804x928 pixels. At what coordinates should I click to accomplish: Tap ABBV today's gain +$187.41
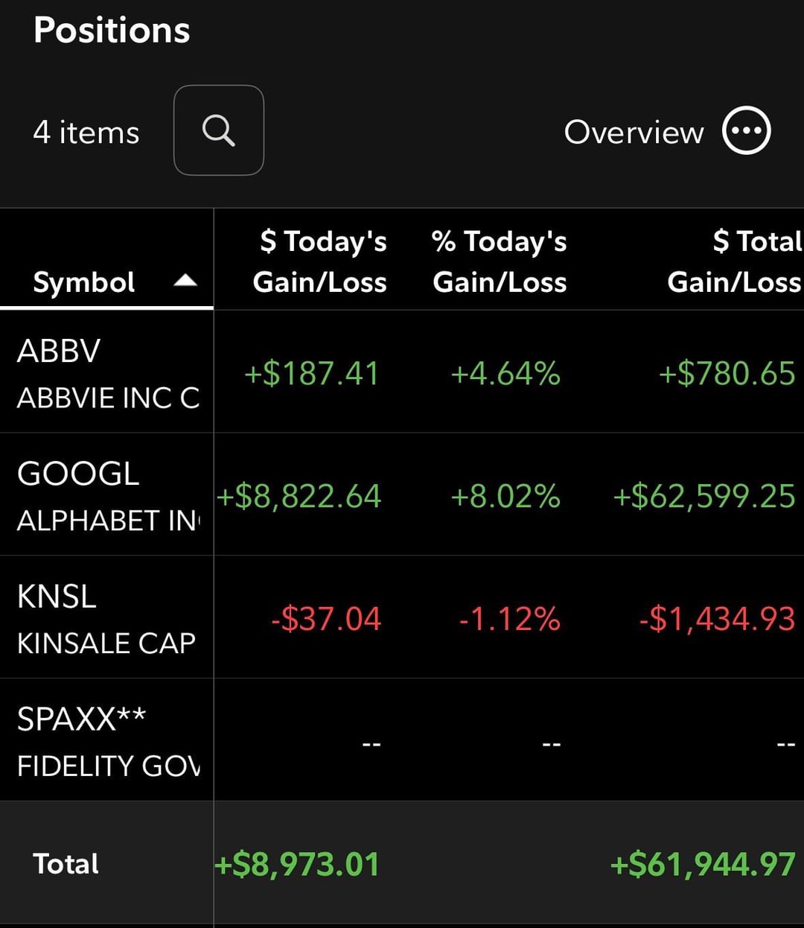[x=312, y=373]
